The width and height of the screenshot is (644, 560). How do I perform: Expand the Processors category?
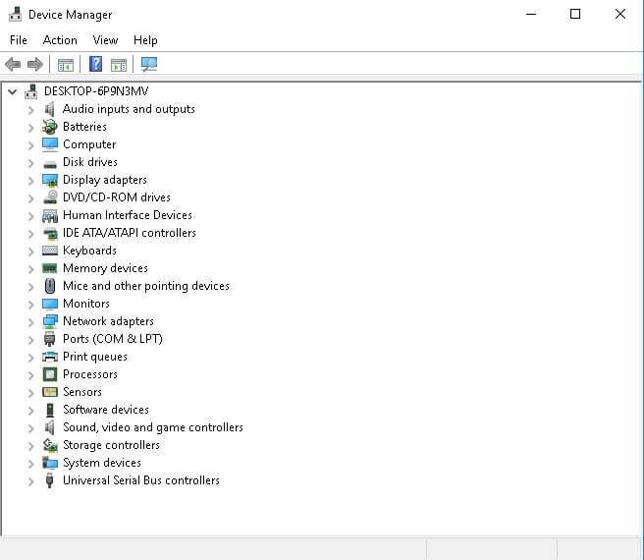click(30, 375)
